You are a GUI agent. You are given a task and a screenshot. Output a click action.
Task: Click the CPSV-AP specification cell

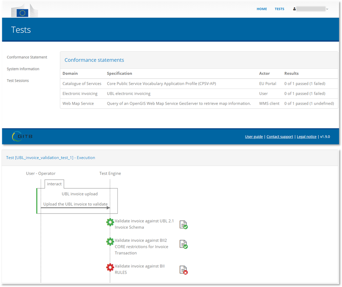click(x=161, y=84)
